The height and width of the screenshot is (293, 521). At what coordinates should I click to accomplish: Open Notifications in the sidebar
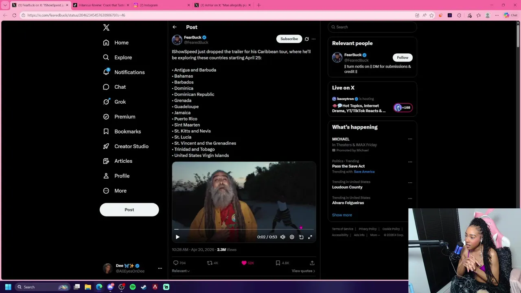pos(124,72)
